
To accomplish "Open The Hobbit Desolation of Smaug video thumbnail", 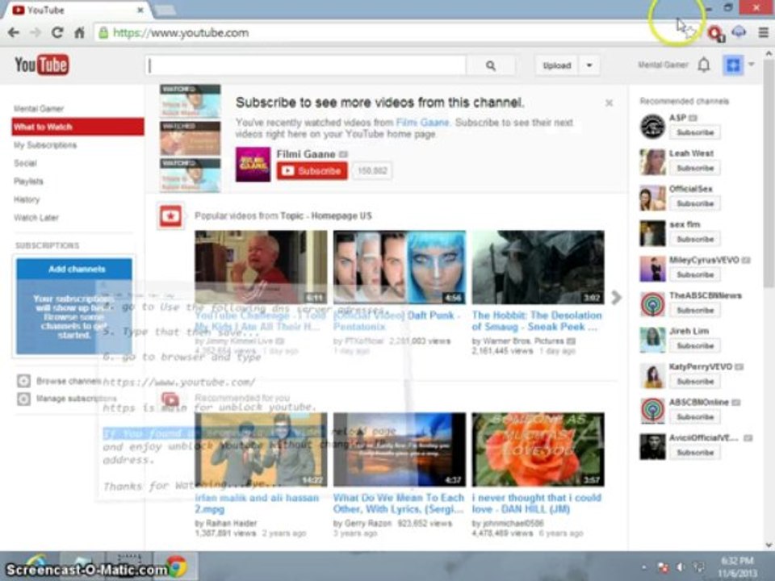I will 538,267.
